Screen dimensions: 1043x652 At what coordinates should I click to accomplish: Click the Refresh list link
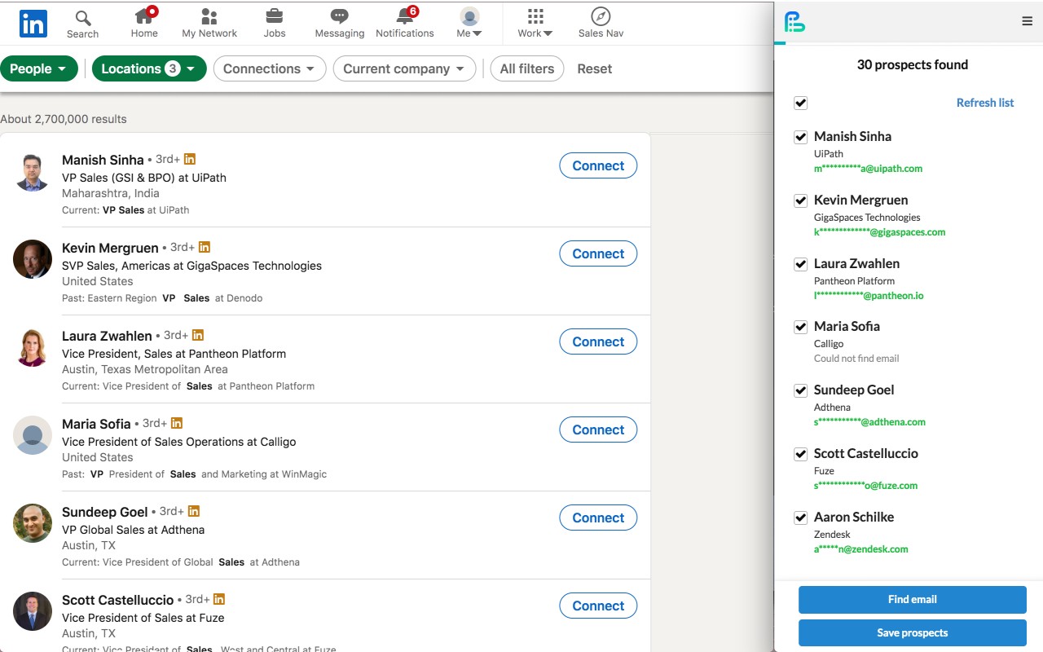[x=984, y=103]
